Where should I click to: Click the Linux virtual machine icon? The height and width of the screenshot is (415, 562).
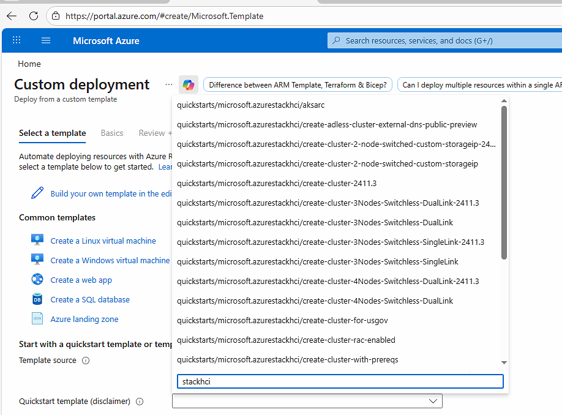pos(37,241)
